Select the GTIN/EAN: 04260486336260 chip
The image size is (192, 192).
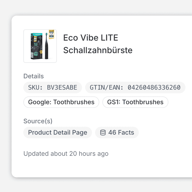(135, 88)
